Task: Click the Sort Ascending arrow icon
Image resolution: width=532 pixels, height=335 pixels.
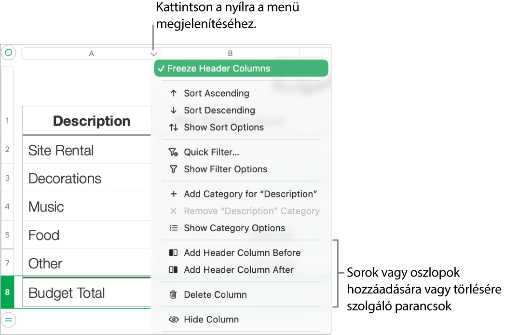Action: point(174,93)
